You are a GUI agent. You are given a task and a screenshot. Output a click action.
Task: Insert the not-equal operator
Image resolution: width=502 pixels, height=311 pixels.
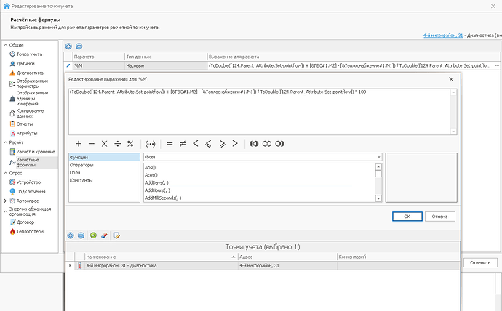[x=183, y=144]
